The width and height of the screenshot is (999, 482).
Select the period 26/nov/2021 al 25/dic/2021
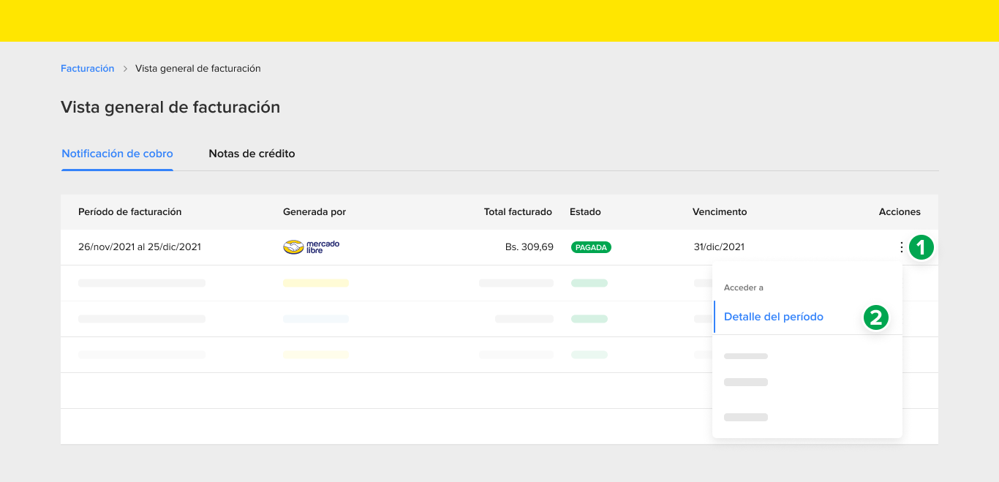[140, 247]
